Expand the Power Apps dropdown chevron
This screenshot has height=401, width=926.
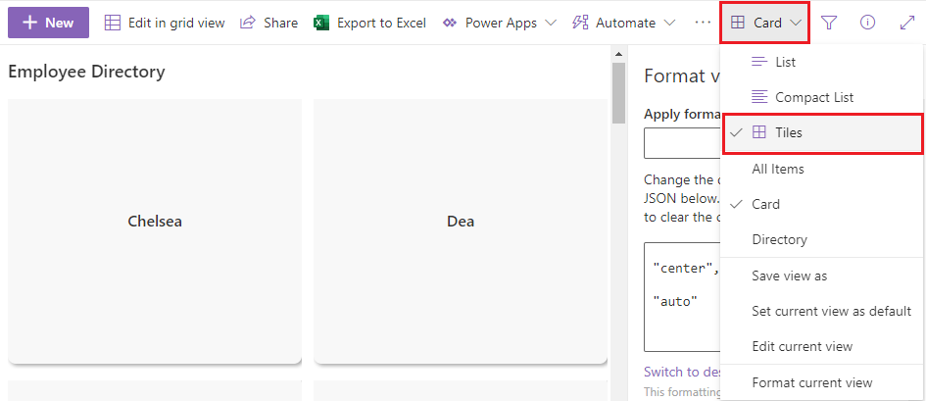[550, 23]
